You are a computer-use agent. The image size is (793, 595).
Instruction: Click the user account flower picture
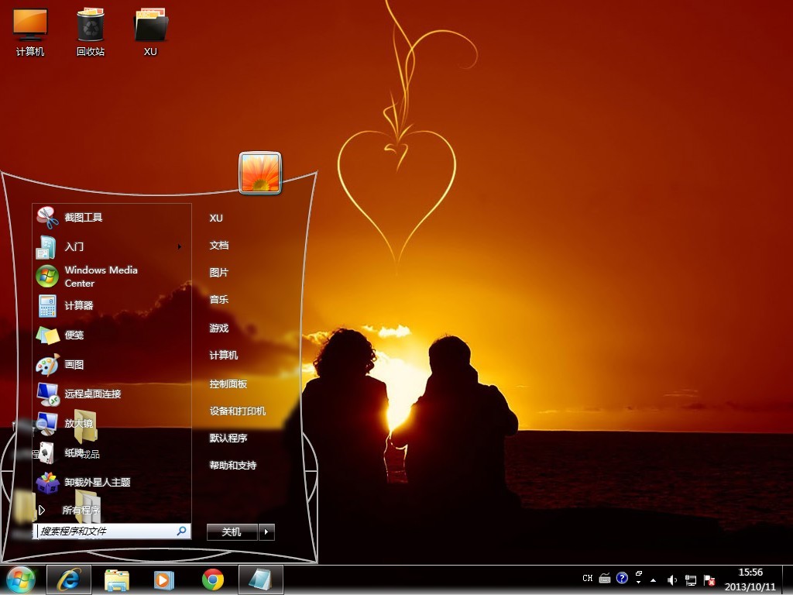coord(261,173)
